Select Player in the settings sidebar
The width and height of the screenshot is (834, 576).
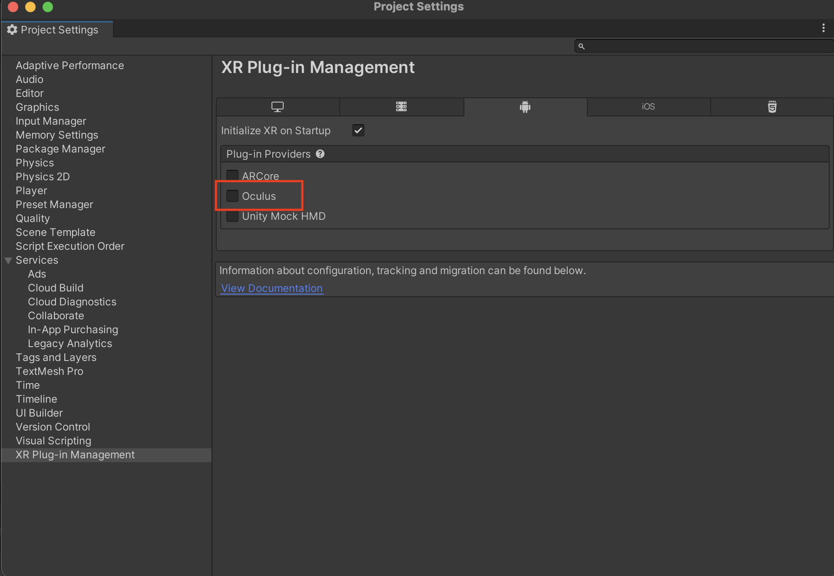[x=31, y=190]
